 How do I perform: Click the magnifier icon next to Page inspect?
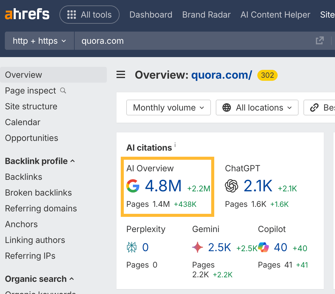63,91
